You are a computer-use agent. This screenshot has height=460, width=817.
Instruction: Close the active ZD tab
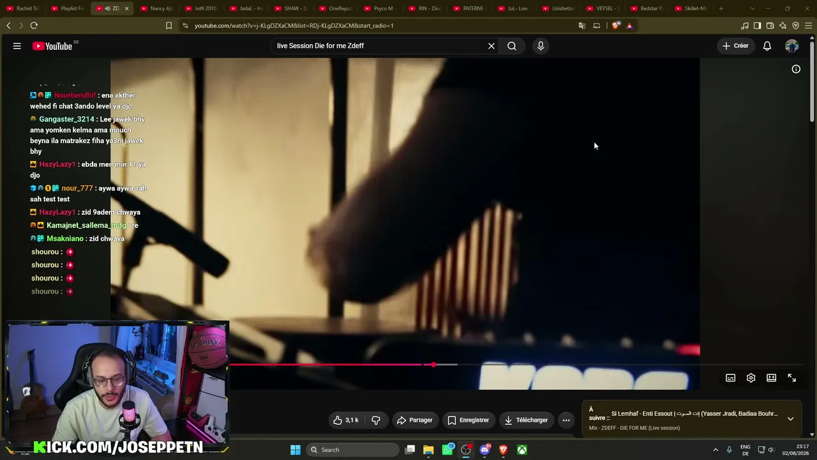tap(126, 8)
